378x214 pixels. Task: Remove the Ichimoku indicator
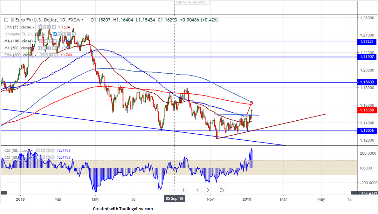pos(74,34)
